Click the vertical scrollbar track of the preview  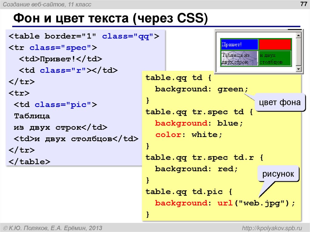pos(298,51)
